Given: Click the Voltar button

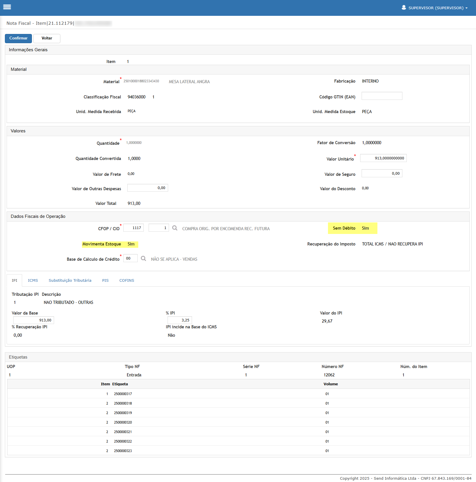Looking at the screenshot, I should pyautogui.click(x=47, y=38).
